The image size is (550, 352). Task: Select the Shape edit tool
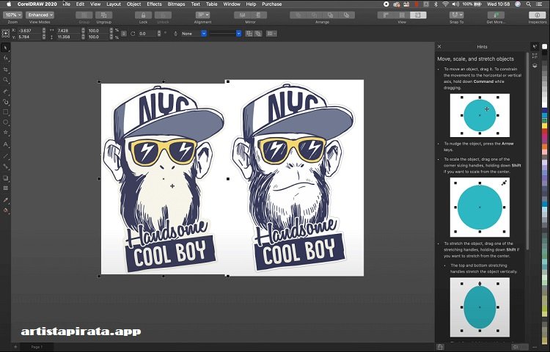pyautogui.click(x=5, y=58)
